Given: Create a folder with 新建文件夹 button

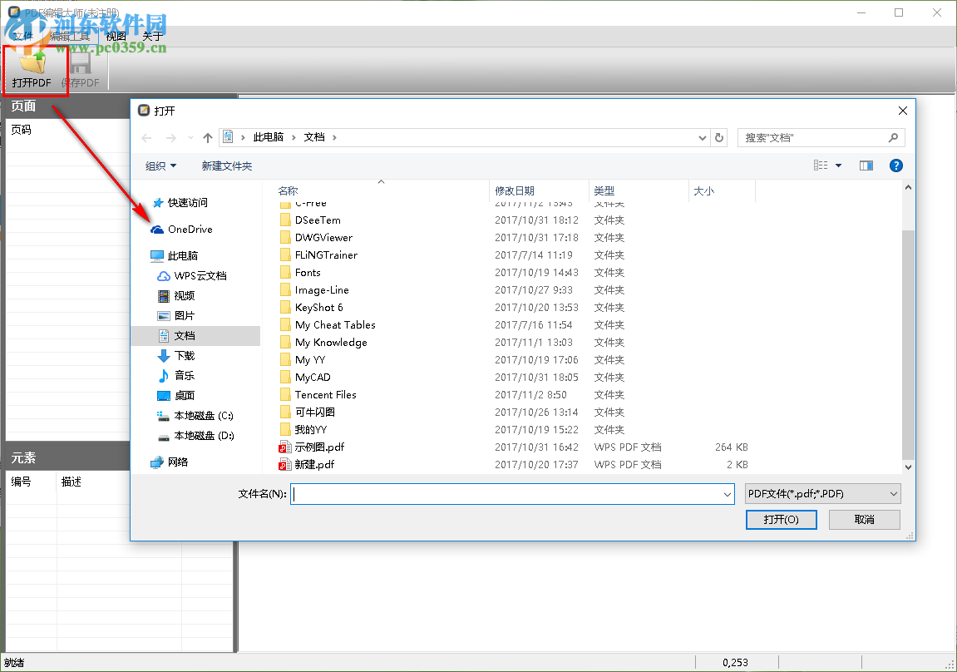Looking at the screenshot, I should [x=226, y=166].
